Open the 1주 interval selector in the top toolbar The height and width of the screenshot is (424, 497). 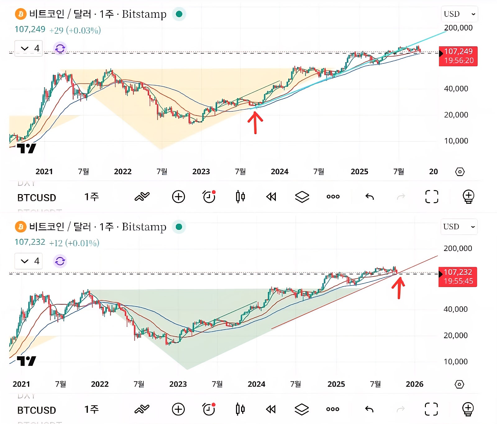coord(91,197)
